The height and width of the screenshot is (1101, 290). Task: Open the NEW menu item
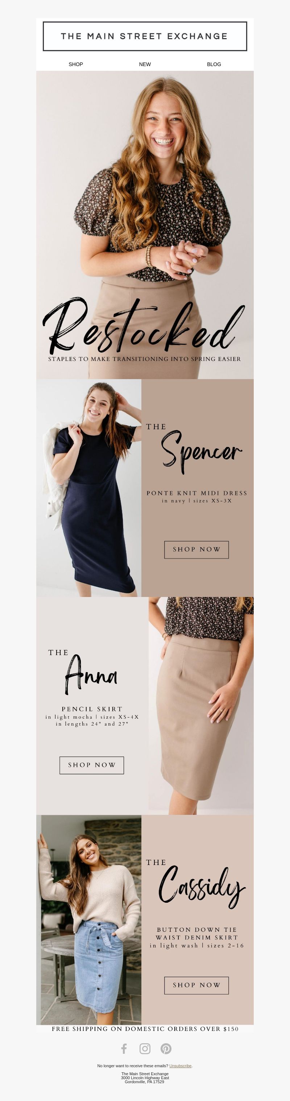pyautogui.click(x=145, y=64)
